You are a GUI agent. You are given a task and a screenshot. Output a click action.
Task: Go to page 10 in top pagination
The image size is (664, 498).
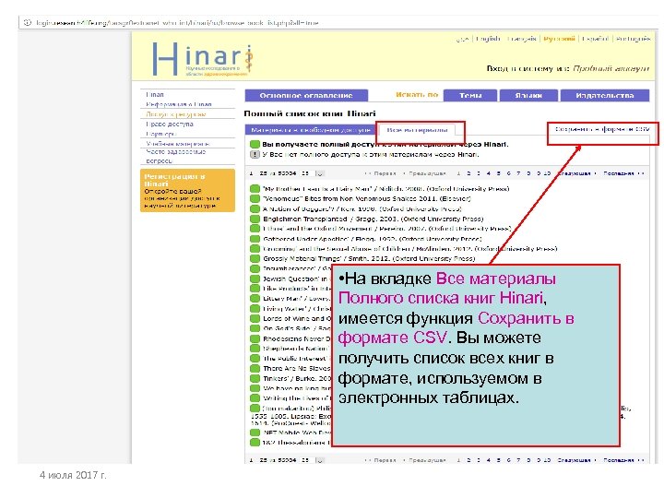(547, 173)
